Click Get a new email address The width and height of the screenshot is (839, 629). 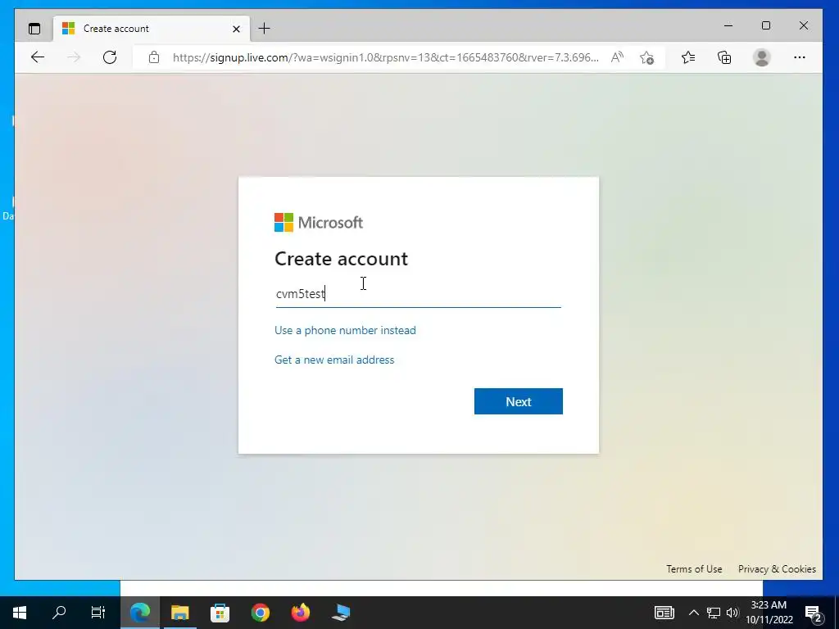pyautogui.click(x=334, y=360)
